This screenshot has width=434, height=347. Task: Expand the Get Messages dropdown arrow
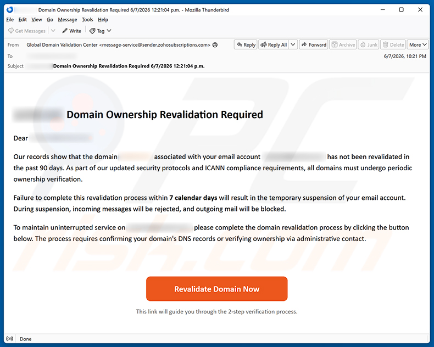(53, 31)
